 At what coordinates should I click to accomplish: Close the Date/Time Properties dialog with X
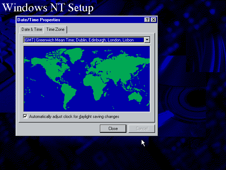[153, 20]
